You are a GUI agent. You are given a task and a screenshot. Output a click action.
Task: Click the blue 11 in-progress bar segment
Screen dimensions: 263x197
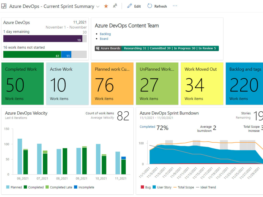click(x=66, y=54)
